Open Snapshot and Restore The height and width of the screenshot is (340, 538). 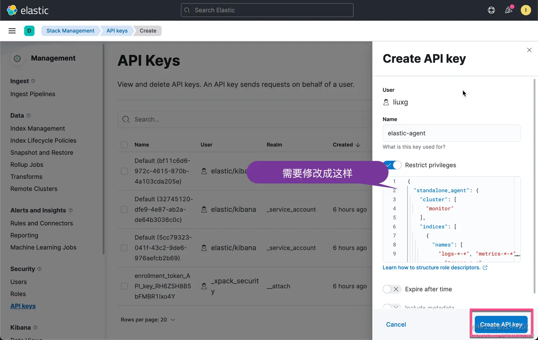coord(42,153)
